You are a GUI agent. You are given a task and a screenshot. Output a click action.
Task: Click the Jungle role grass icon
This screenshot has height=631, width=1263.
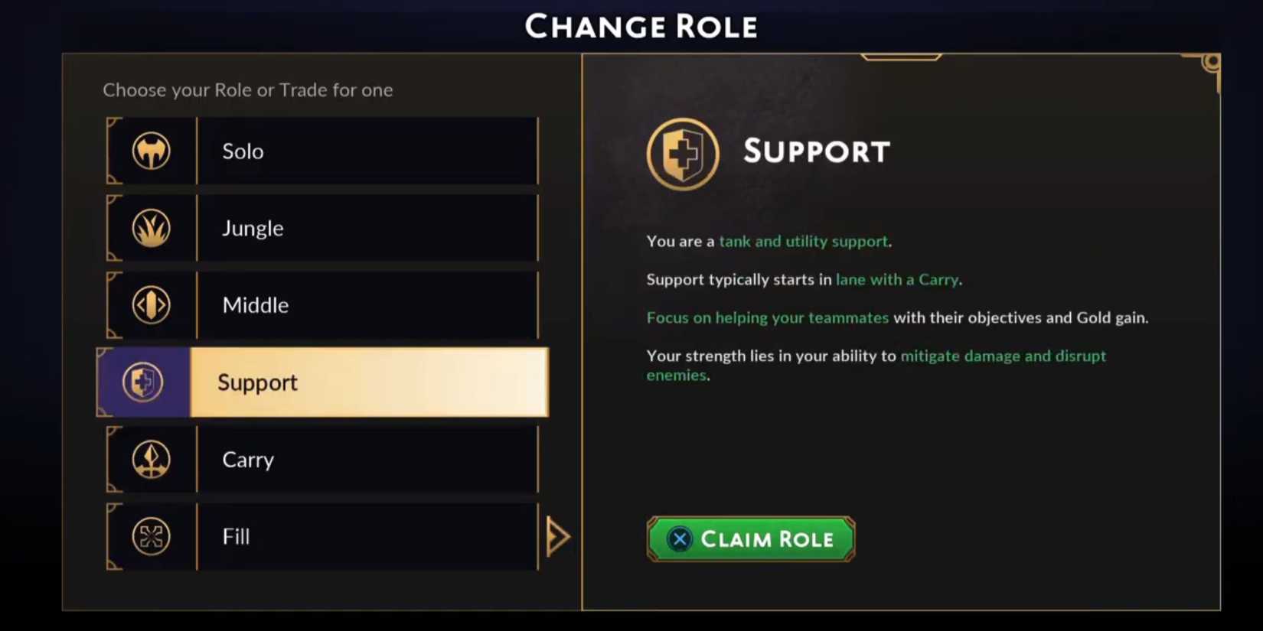(151, 227)
